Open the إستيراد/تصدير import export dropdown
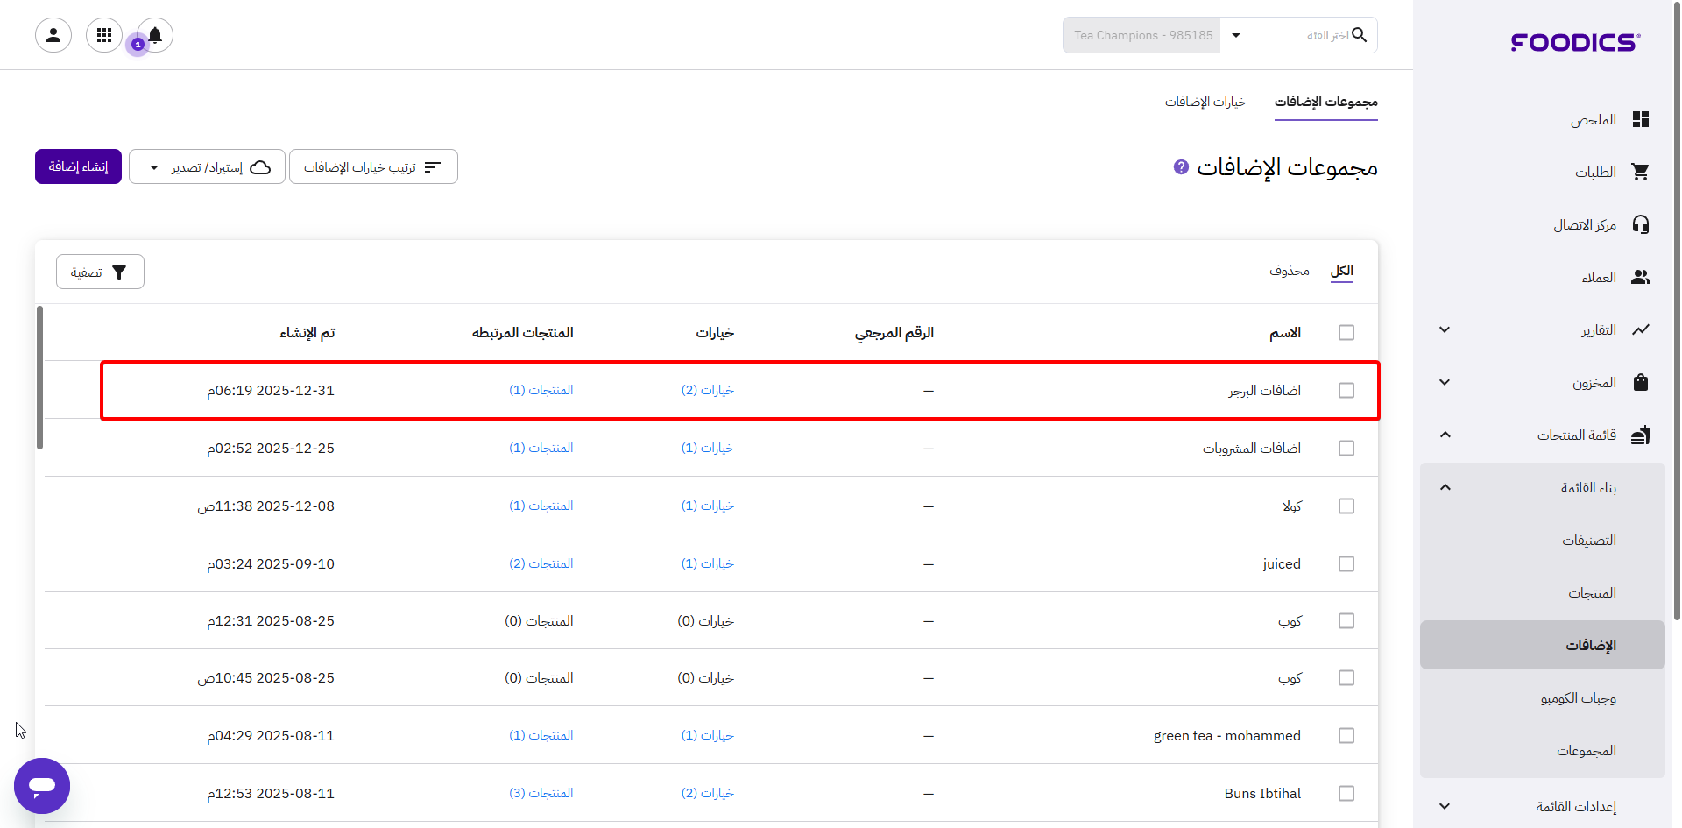1682x828 pixels. [207, 167]
